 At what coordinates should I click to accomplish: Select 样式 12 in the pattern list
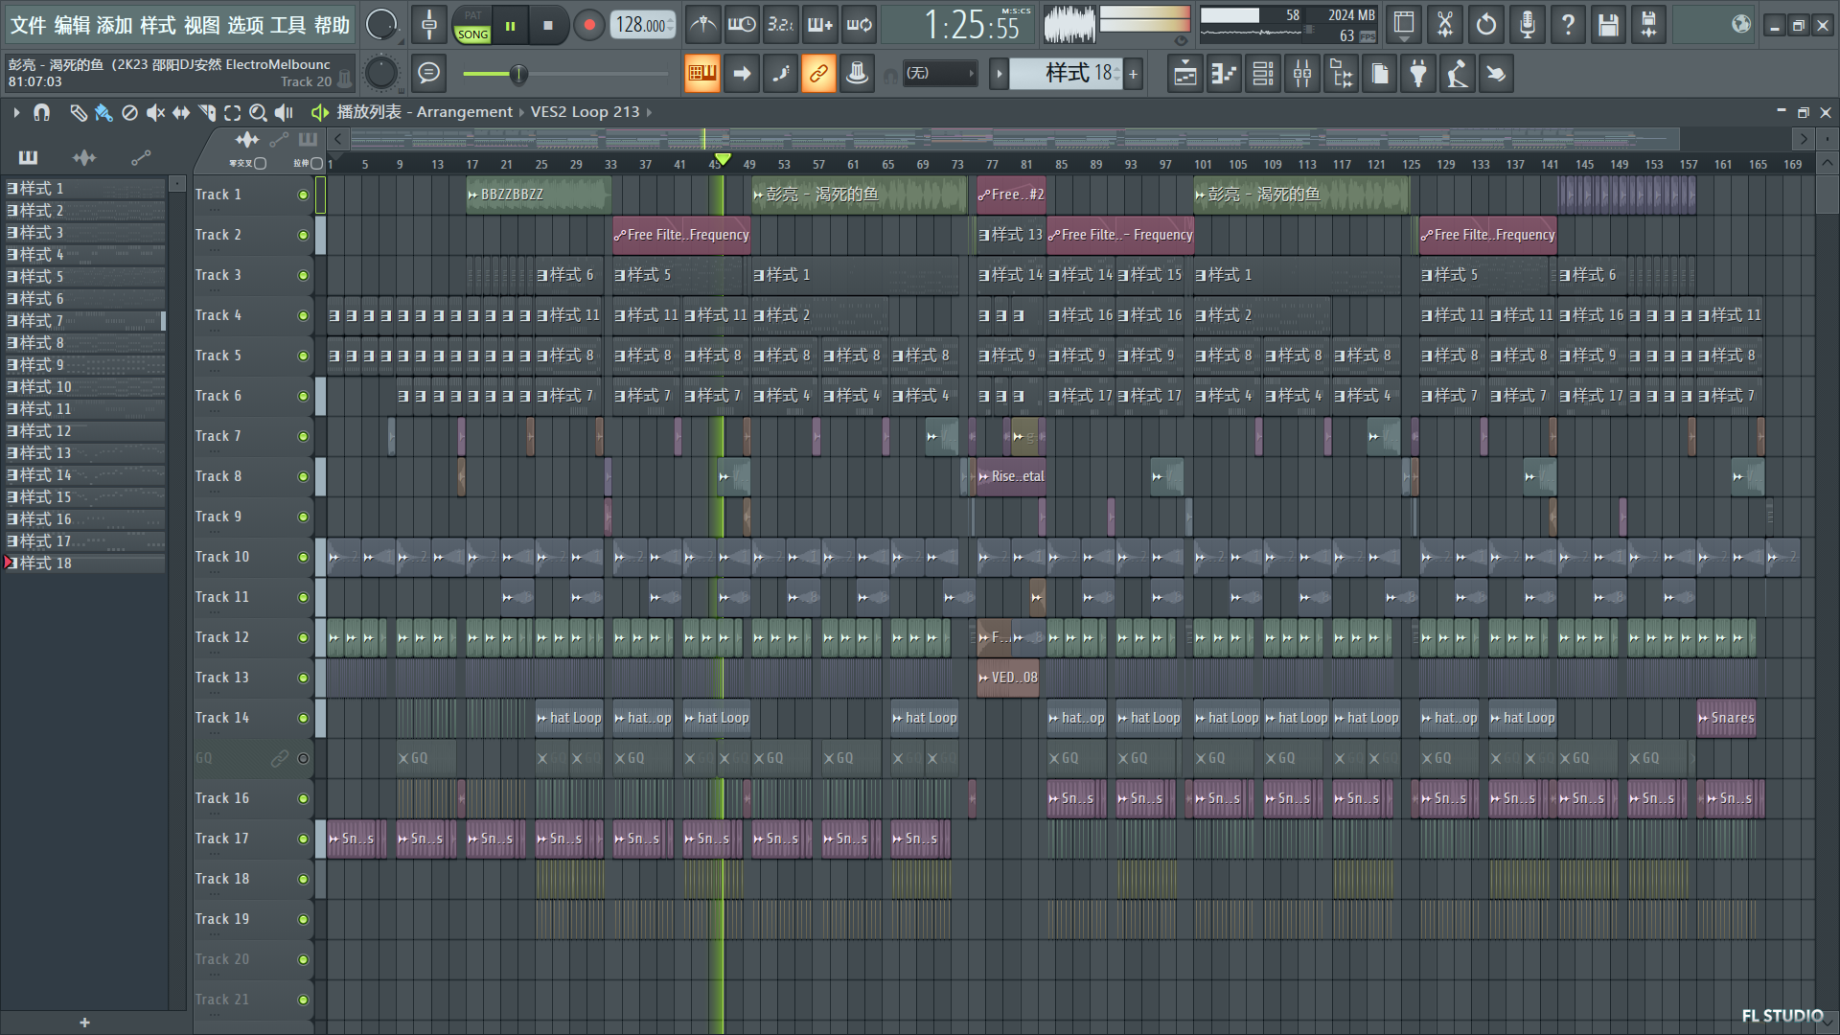pyautogui.click(x=84, y=431)
